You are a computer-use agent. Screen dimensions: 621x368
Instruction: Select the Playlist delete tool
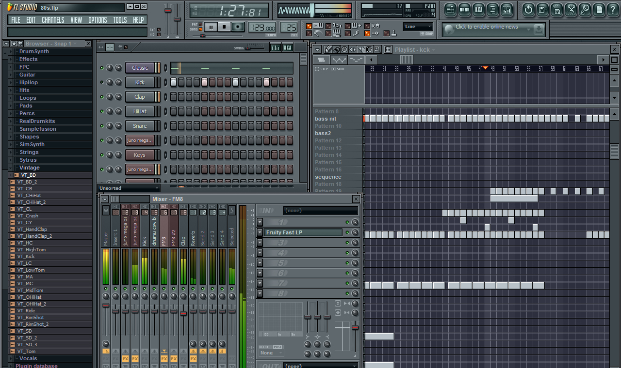point(344,49)
